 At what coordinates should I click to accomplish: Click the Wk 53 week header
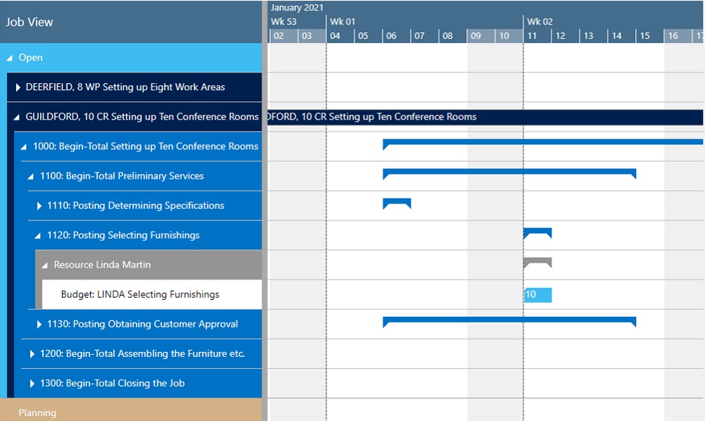point(283,22)
